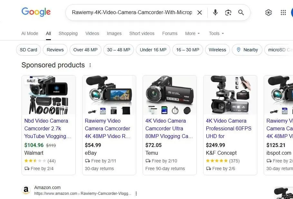Click the Nearby location pin filter
Screen dimensions: 293x199
247,50
